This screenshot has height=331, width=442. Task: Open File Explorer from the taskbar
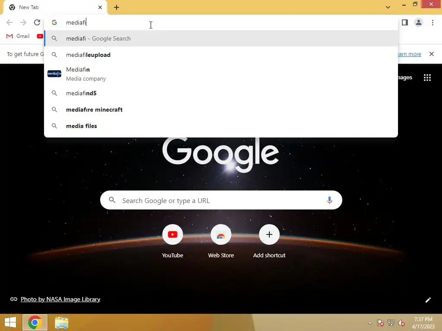click(61, 323)
